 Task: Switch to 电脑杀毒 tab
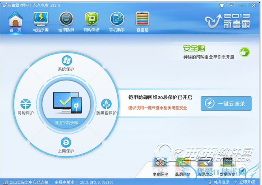pos(41,22)
